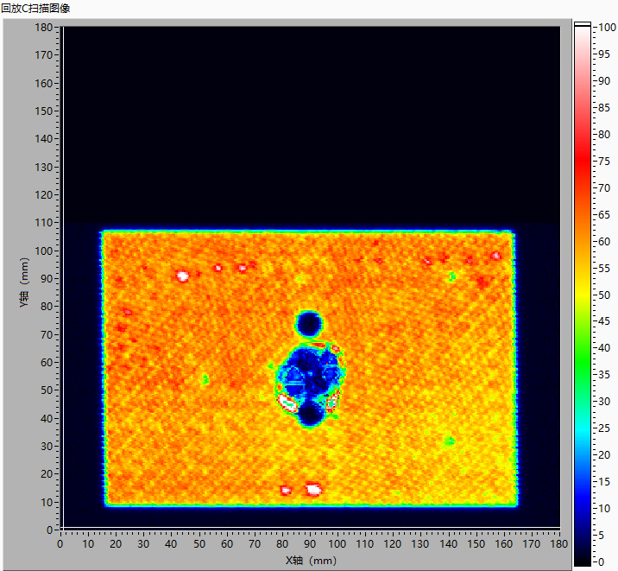Select the largest white spot near the bottom edge

313,490
